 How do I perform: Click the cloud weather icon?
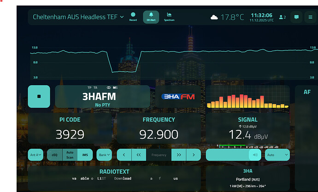point(214,17)
